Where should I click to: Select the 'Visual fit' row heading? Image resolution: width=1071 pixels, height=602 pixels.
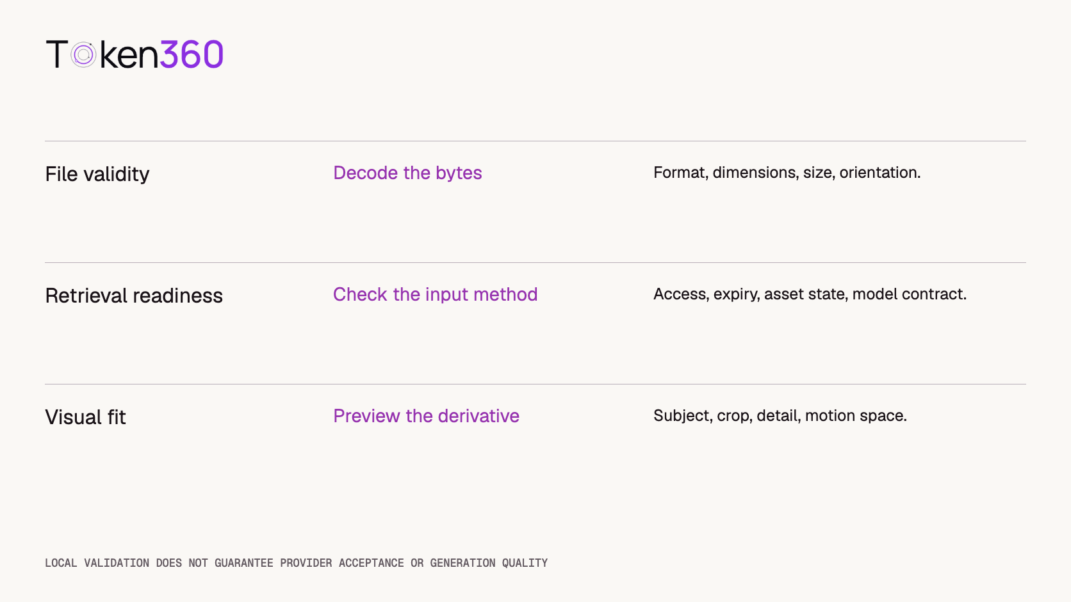coord(86,417)
